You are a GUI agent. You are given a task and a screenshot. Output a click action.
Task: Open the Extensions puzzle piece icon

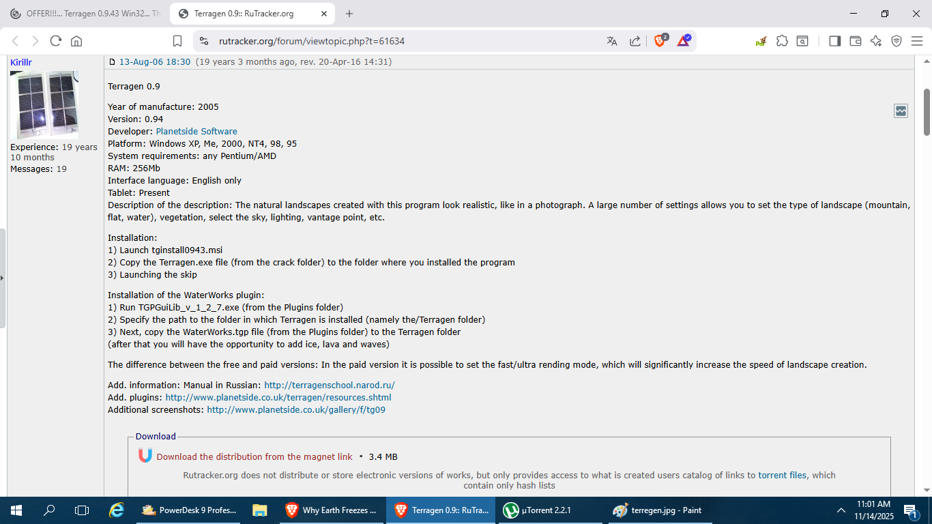(782, 41)
